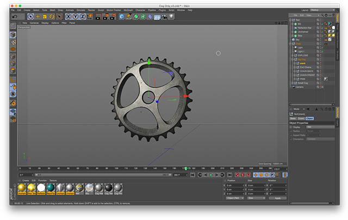
Task: Select the Scale tool in toolbar
Action: (x=45, y=16)
